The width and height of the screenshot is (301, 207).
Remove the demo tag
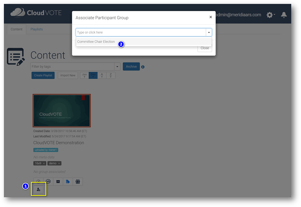click(59, 164)
